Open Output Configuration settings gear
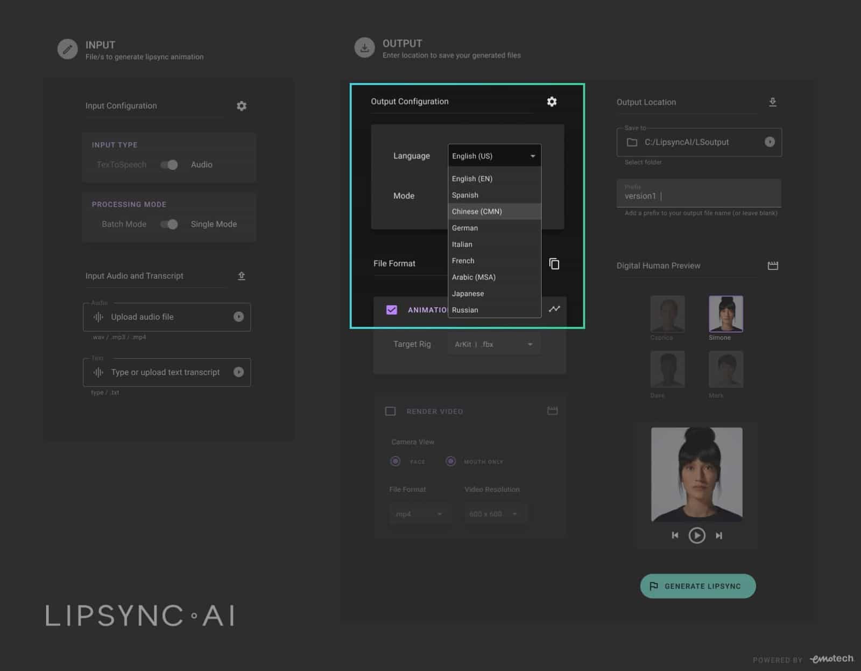The height and width of the screenshot is (671, 861). (x=552, y=101)
